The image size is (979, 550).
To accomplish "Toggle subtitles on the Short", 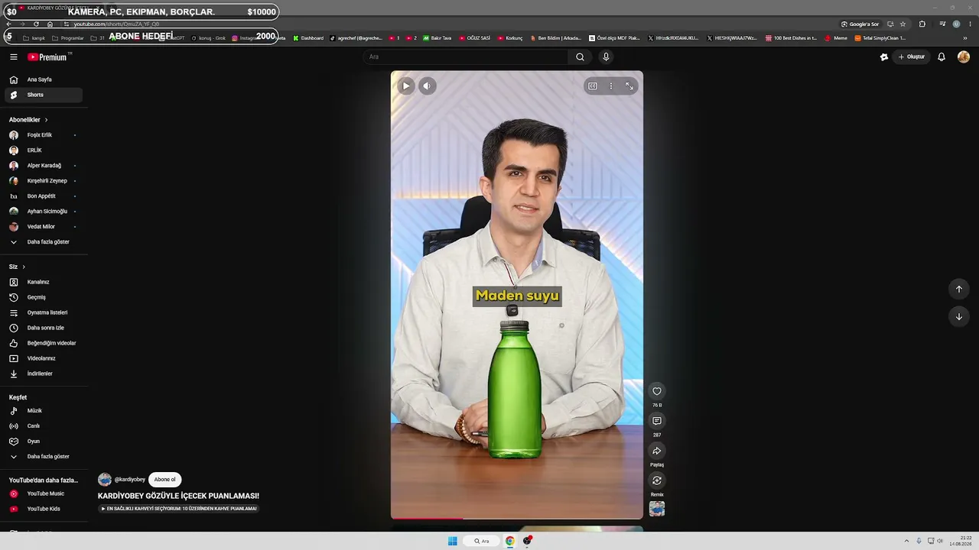I will click(593, 86).
